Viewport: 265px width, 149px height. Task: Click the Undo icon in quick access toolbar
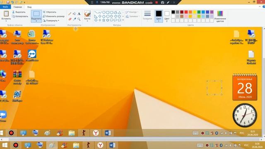click(x=12, y=2)
